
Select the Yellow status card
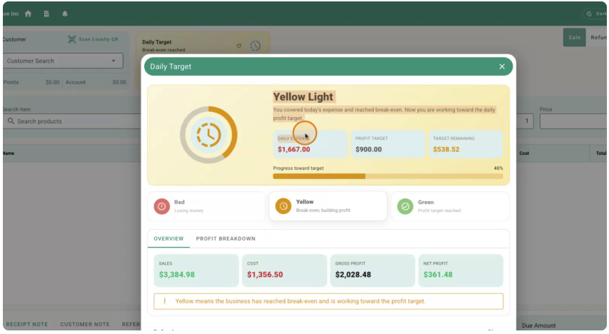pos(328,206)
